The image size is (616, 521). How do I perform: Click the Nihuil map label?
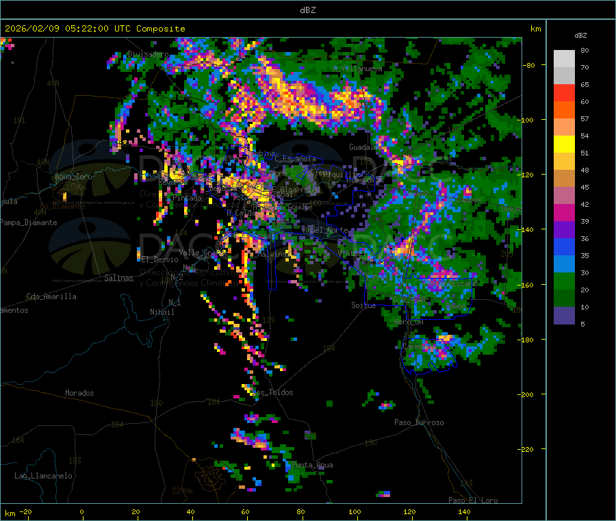[162, 312]
